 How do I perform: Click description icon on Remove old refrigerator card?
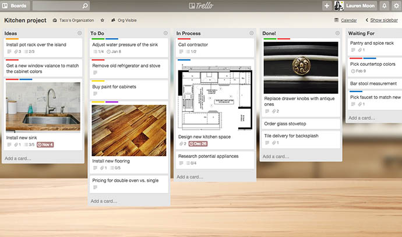coord(95,73)
